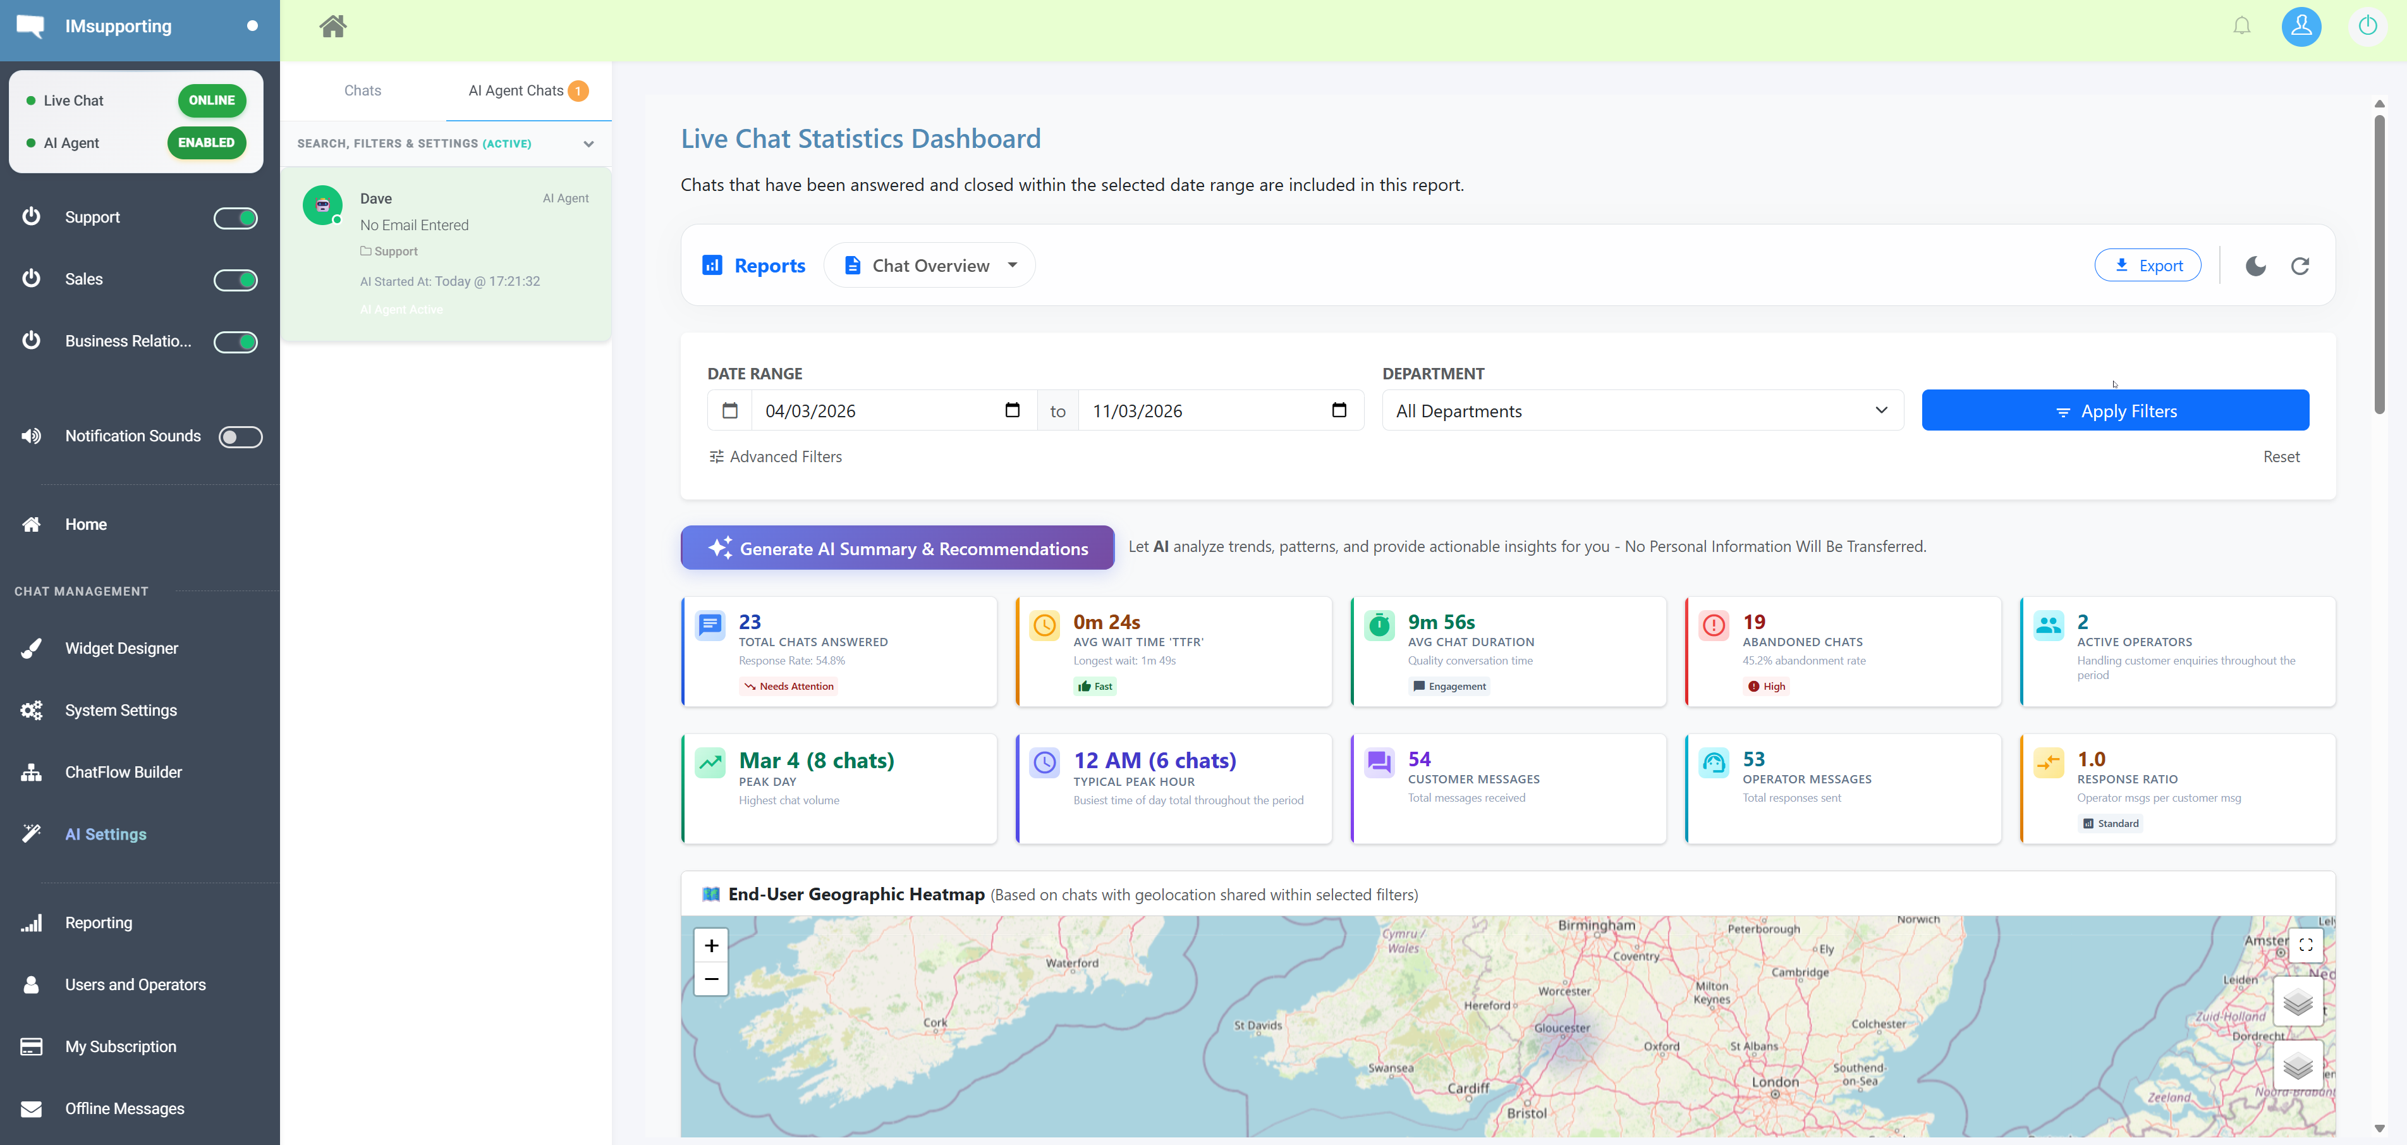The height and width of the screenshot is (1145, 2407).
Task: Switch to the AI Agent Chats tab
Action: point(528,90)
